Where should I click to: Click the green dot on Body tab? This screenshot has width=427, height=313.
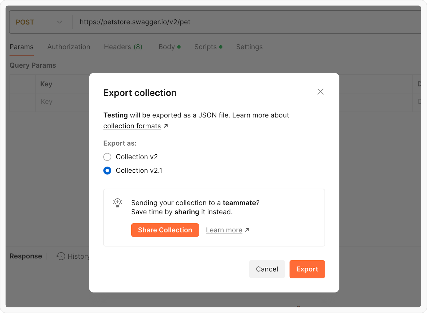(x=179, y=47)
